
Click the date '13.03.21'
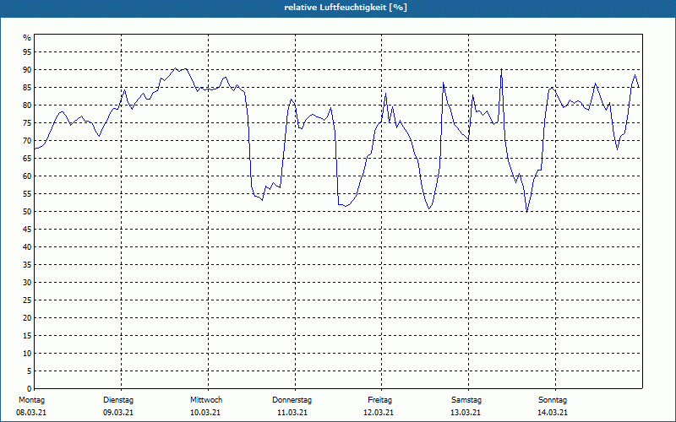pyautogui.click(x=466, y=413)
